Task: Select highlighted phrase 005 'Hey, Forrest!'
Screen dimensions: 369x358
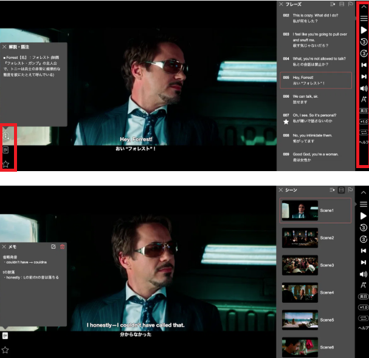Action: click(316, 80)
